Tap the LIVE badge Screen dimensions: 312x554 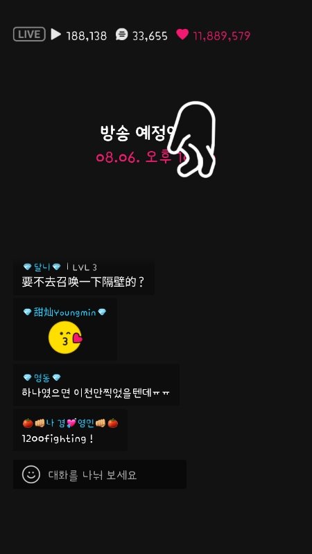coord(29,34)
